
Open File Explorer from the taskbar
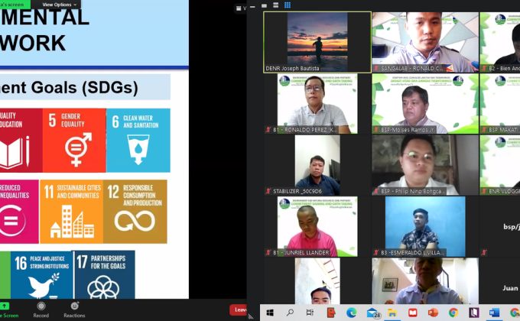(x=392, y=313)
